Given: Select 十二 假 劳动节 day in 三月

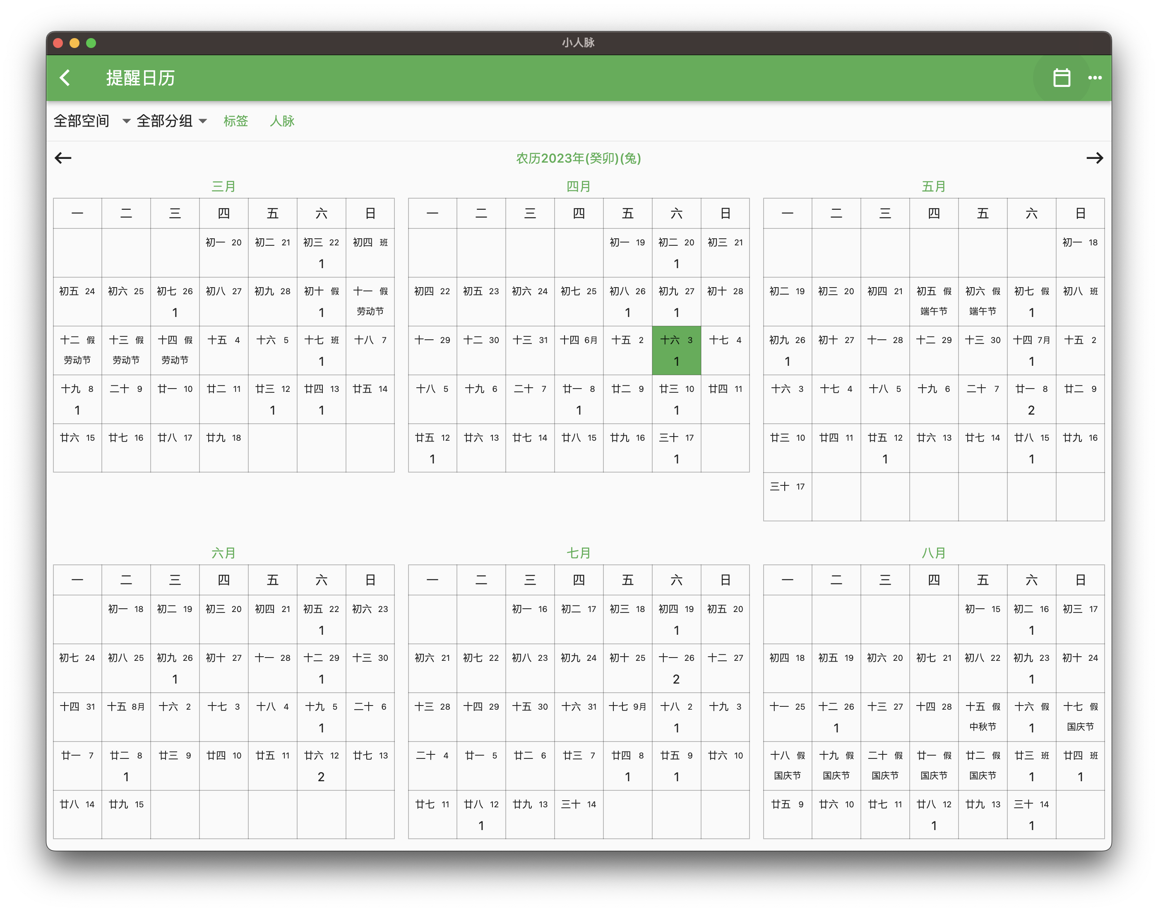Looking at the screenshot, I should 77,350.
